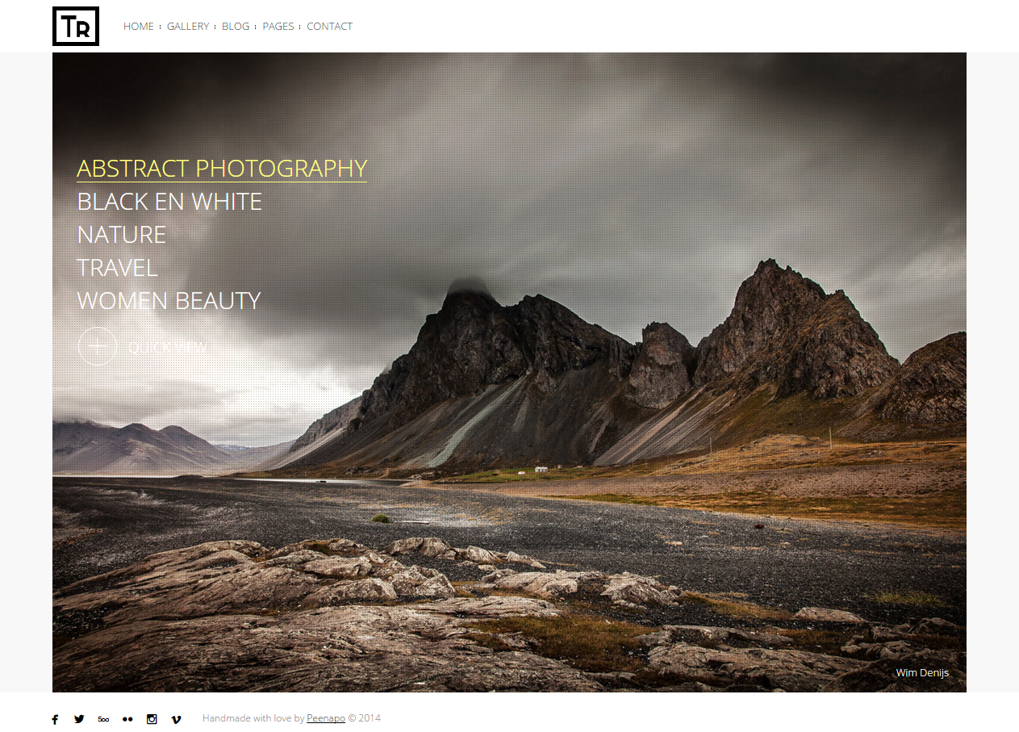This screenshot has height=732, width=1019.
Task: Choose the Travel gallery category
Action: pyautogui.click(x=117, y=268)
